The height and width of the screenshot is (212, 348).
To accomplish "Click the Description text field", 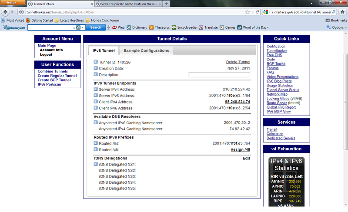I will pyautogui.click(x=219, y=75).
